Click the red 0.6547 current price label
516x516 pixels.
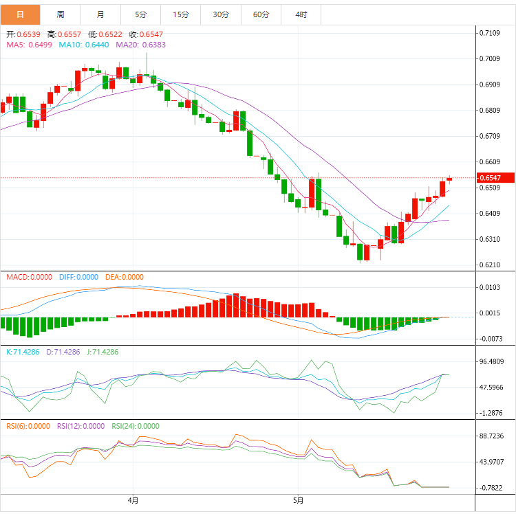[495, 178]
